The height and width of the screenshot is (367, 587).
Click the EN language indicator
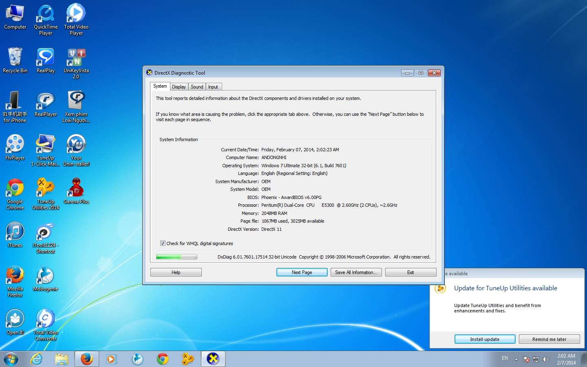coord(505,358)
